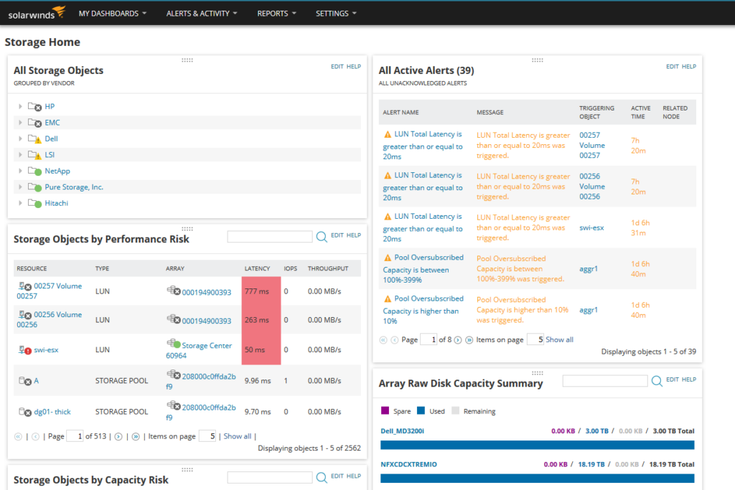Open the 00256 Volume 00256 triggering object
This screenshot has width=735, height=490.
(592, 187)
